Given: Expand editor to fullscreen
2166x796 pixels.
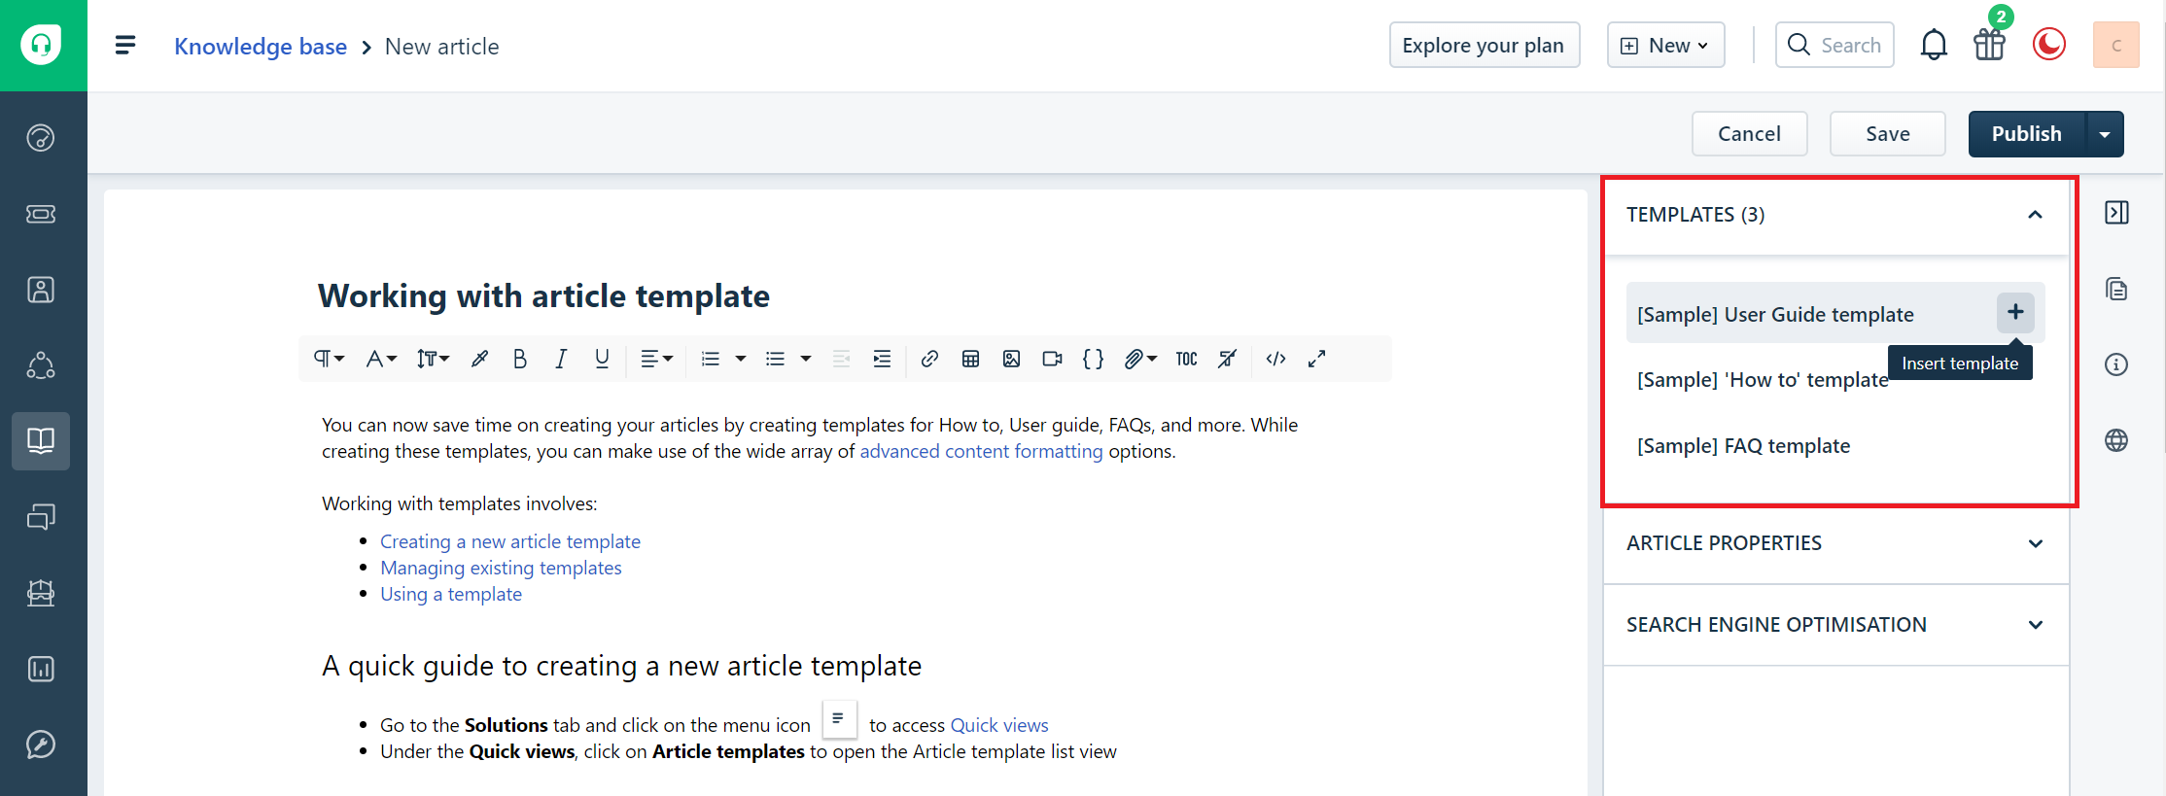Looking at the screenshot, I should pos(1316,359).
